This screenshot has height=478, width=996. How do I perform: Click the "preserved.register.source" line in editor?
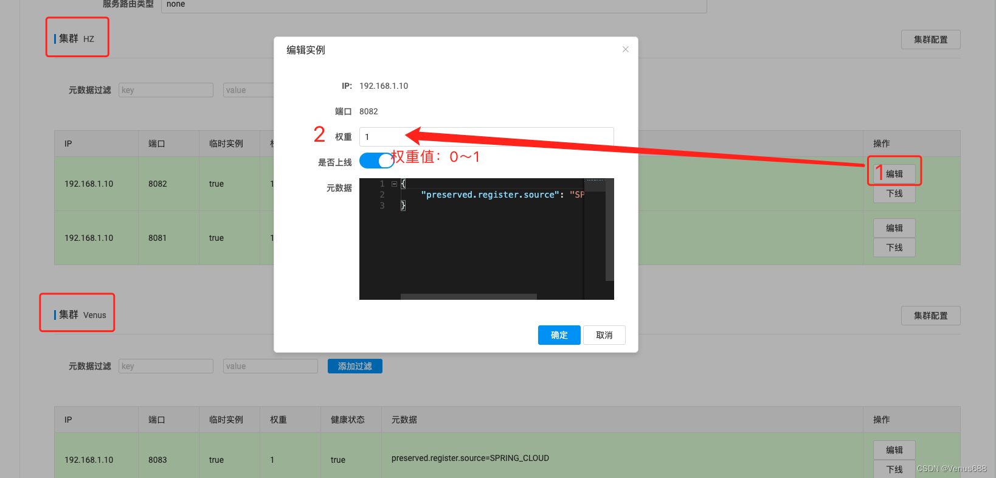click(502, 195)
